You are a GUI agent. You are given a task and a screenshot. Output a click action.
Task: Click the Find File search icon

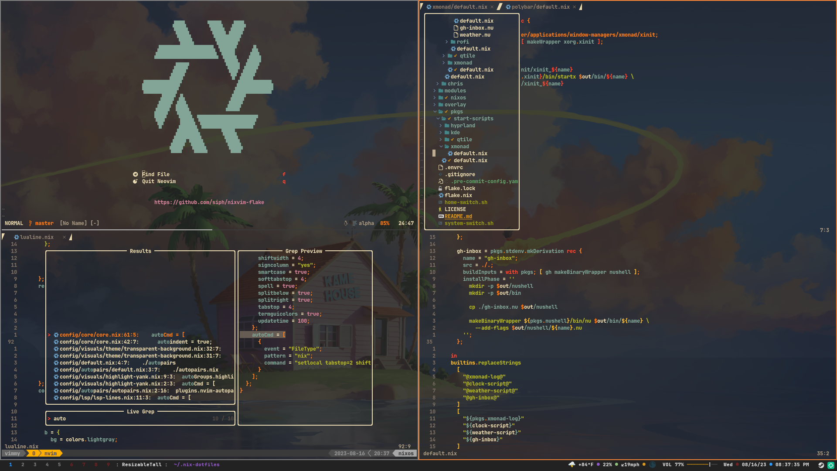coord(135,174)
